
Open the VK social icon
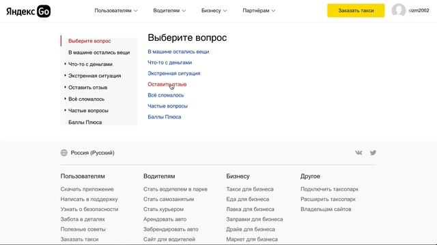coord(358,152)
